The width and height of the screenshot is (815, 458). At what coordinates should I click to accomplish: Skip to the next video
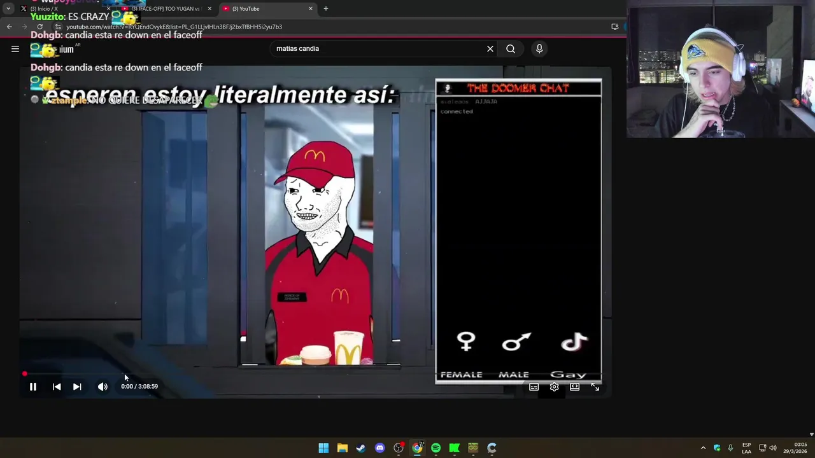[x=77, y=386]
